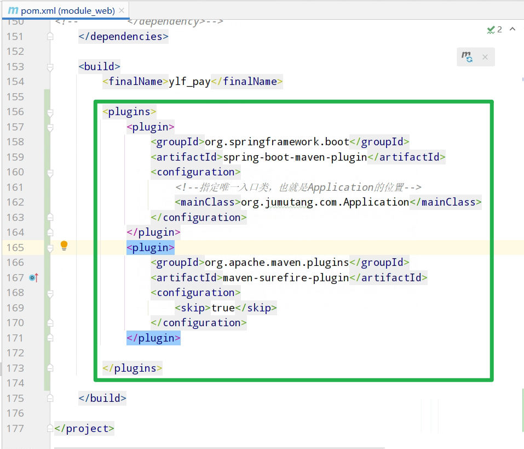Click the closing project tag fold marker
Viewport: 524px width, 449px height.
click(x=50, y=429)
